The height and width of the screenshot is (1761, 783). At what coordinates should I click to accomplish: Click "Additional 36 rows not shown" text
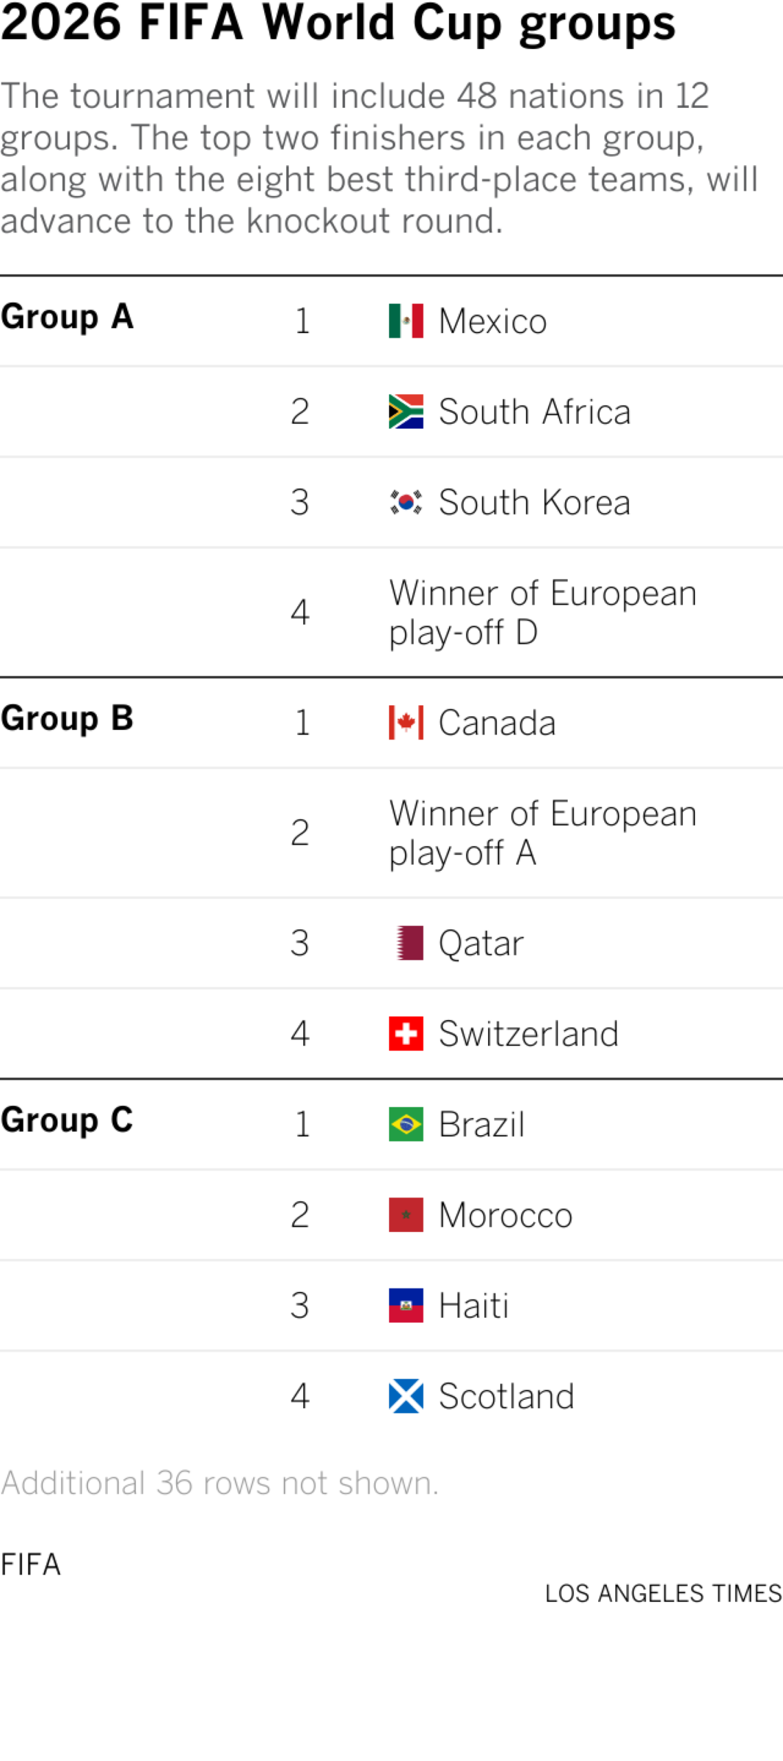[219, 1483]
